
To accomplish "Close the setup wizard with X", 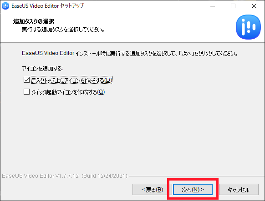I will [x=254, y=6].
